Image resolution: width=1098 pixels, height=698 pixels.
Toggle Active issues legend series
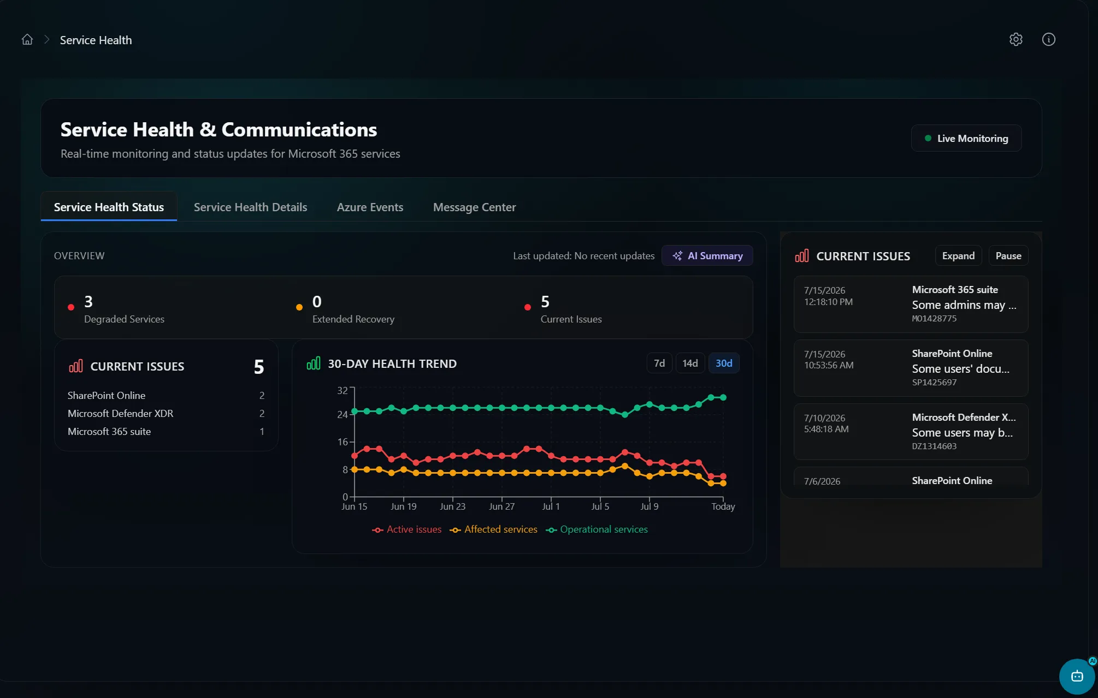pyautogui.click(x=407, y=530)
